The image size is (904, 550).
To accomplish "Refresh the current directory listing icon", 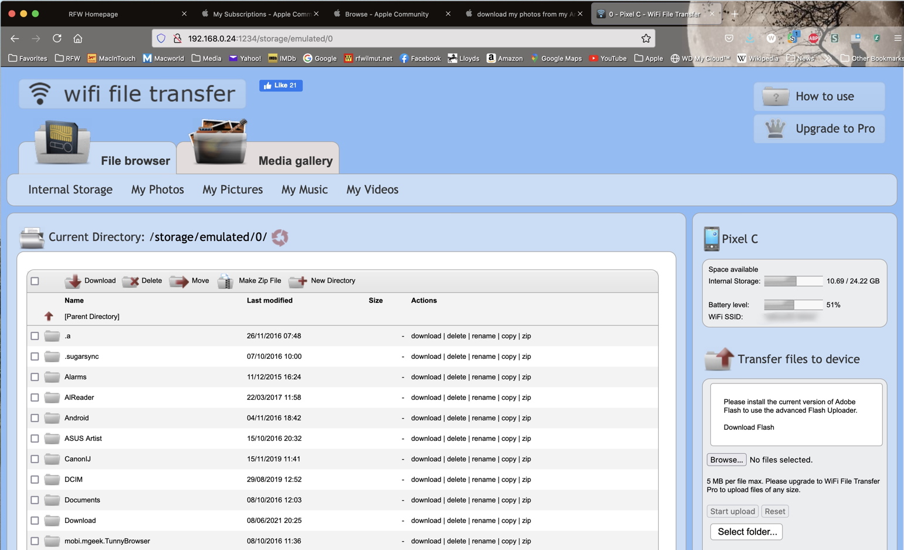I will 280,237.
